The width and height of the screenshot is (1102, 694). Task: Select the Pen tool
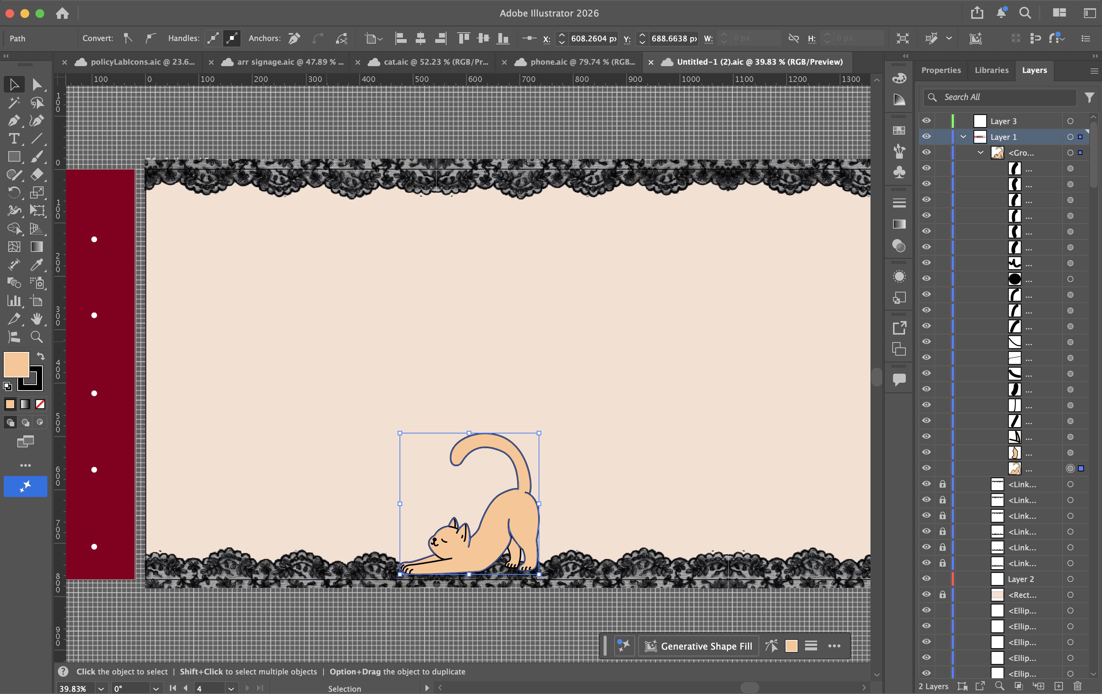(14, 121)
